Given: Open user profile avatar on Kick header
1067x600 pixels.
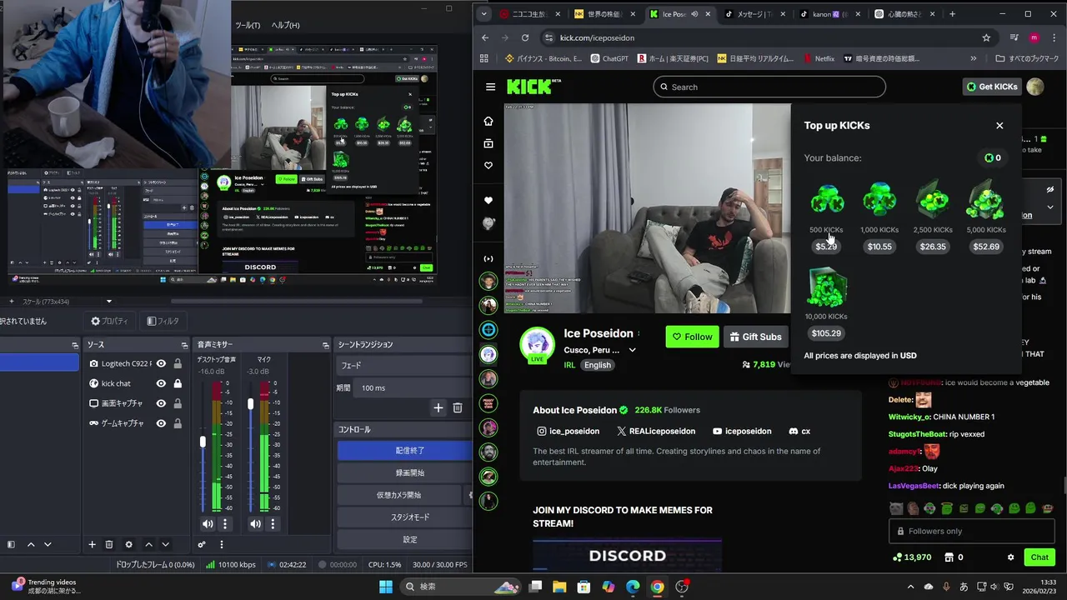Looking at the screenshot, I should pos(1034,87).
